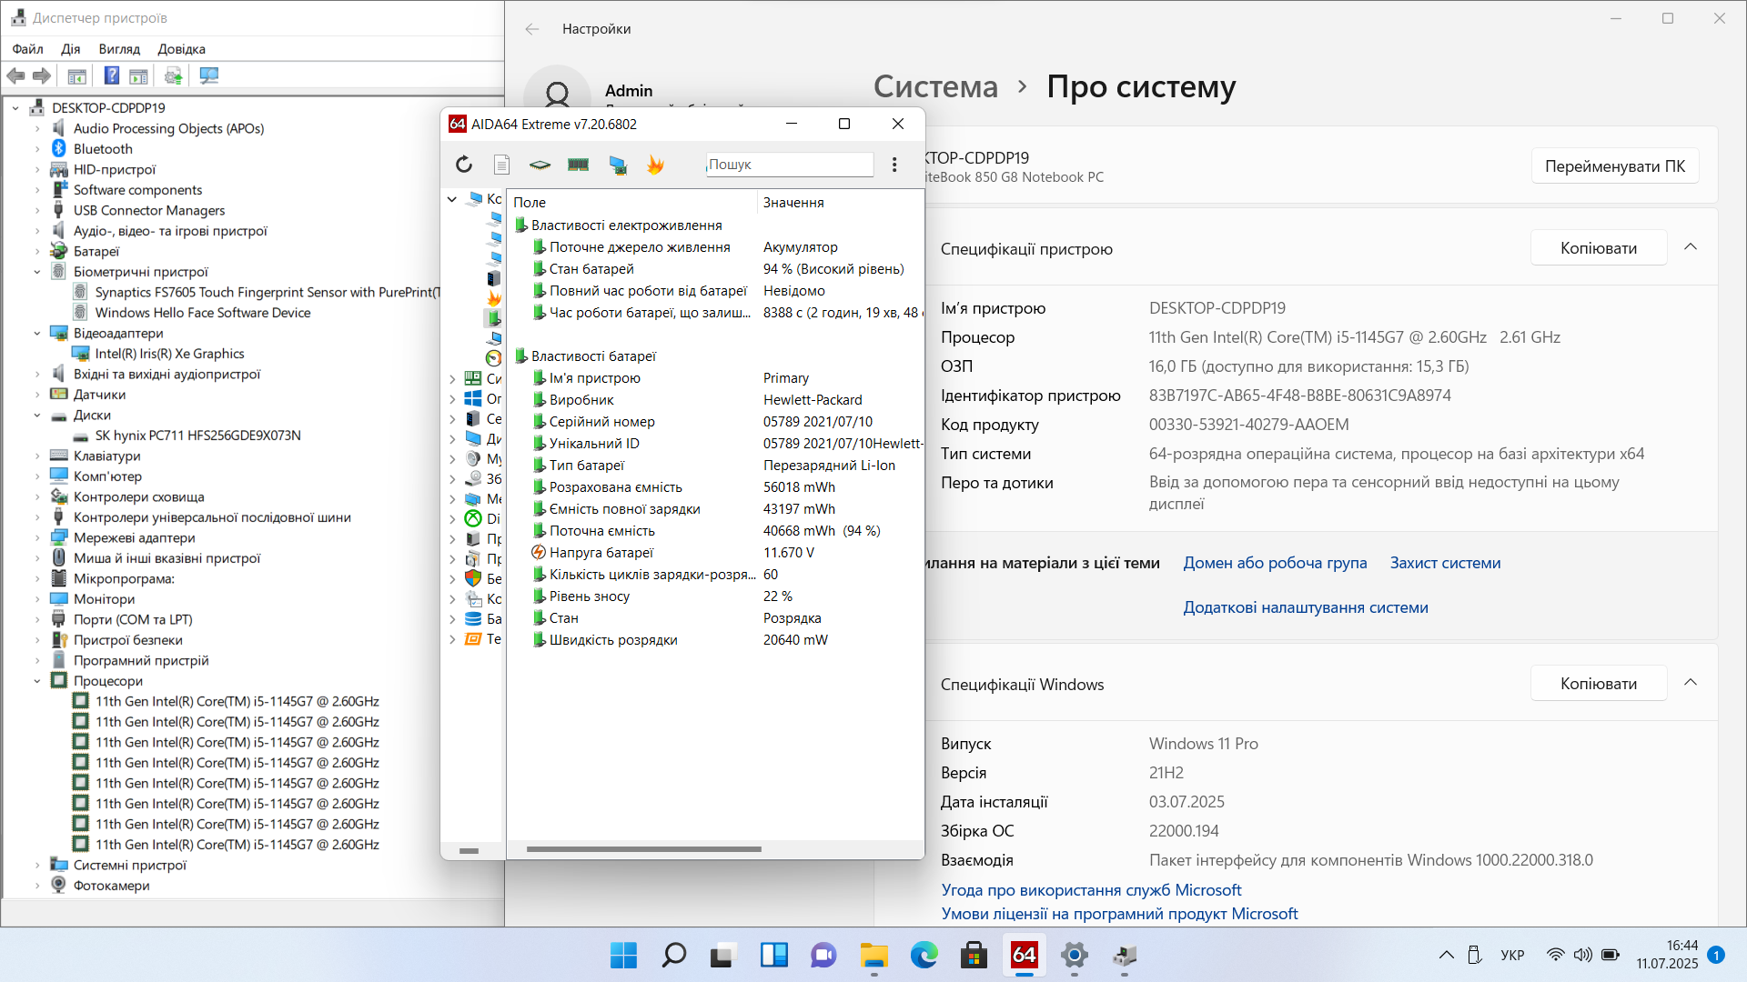Click the Пошук search field in AIDA64

point(789,165)
